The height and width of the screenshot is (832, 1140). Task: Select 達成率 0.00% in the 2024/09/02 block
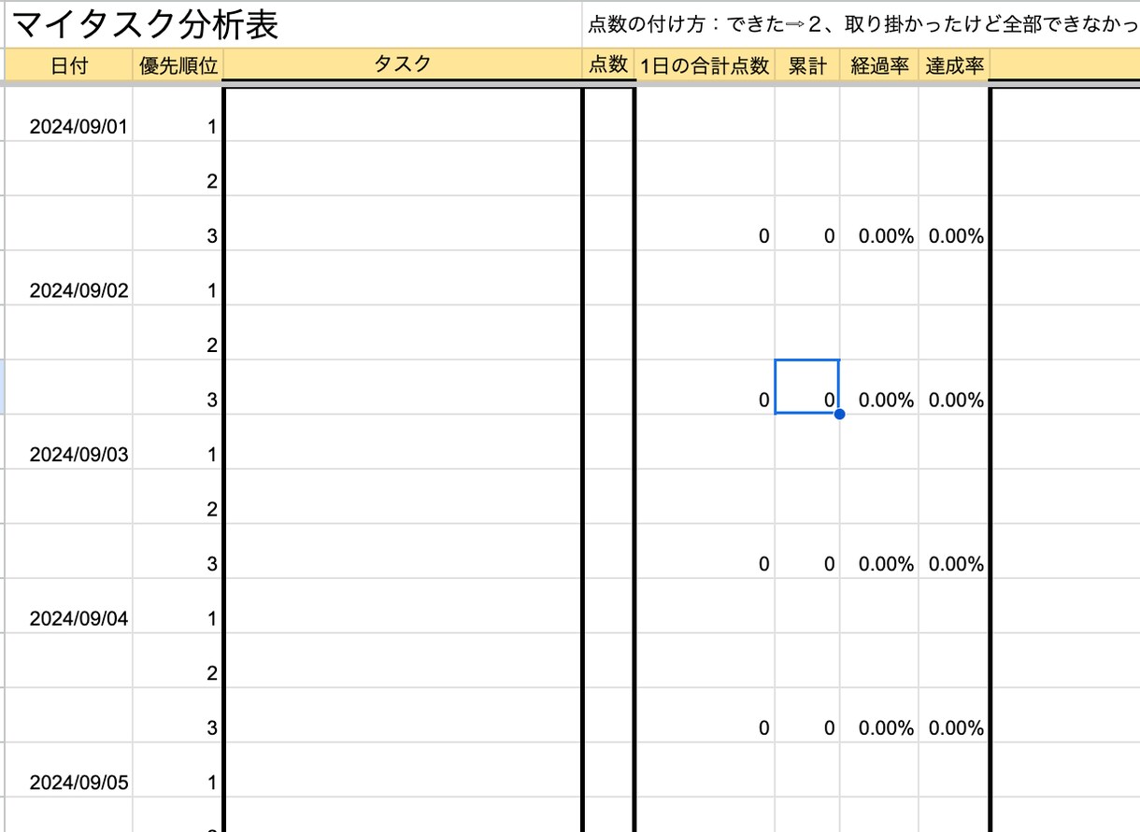[954, 387]
